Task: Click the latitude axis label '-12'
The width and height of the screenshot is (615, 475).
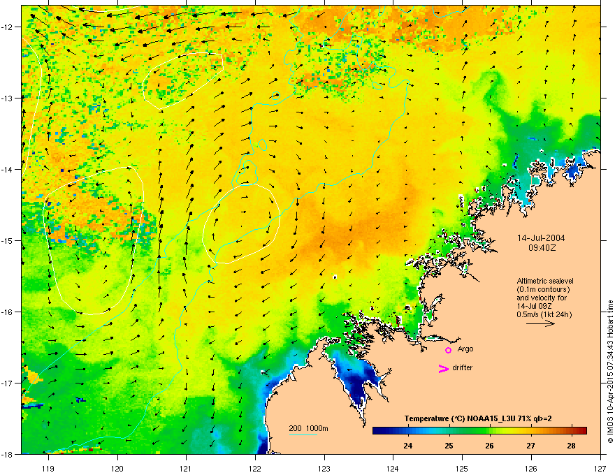Action: 7,27
